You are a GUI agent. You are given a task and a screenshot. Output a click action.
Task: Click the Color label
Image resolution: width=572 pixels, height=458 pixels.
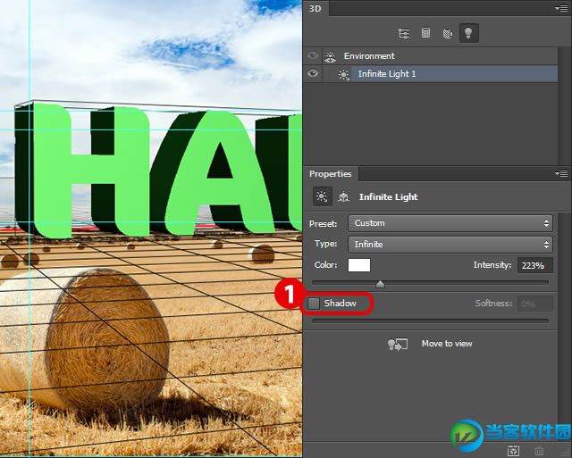325,265
